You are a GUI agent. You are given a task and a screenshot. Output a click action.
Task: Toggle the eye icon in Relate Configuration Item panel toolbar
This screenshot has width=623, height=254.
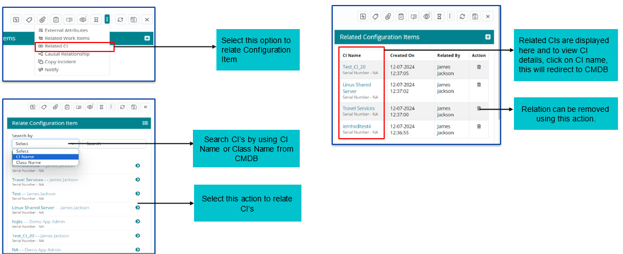[90, 107]
